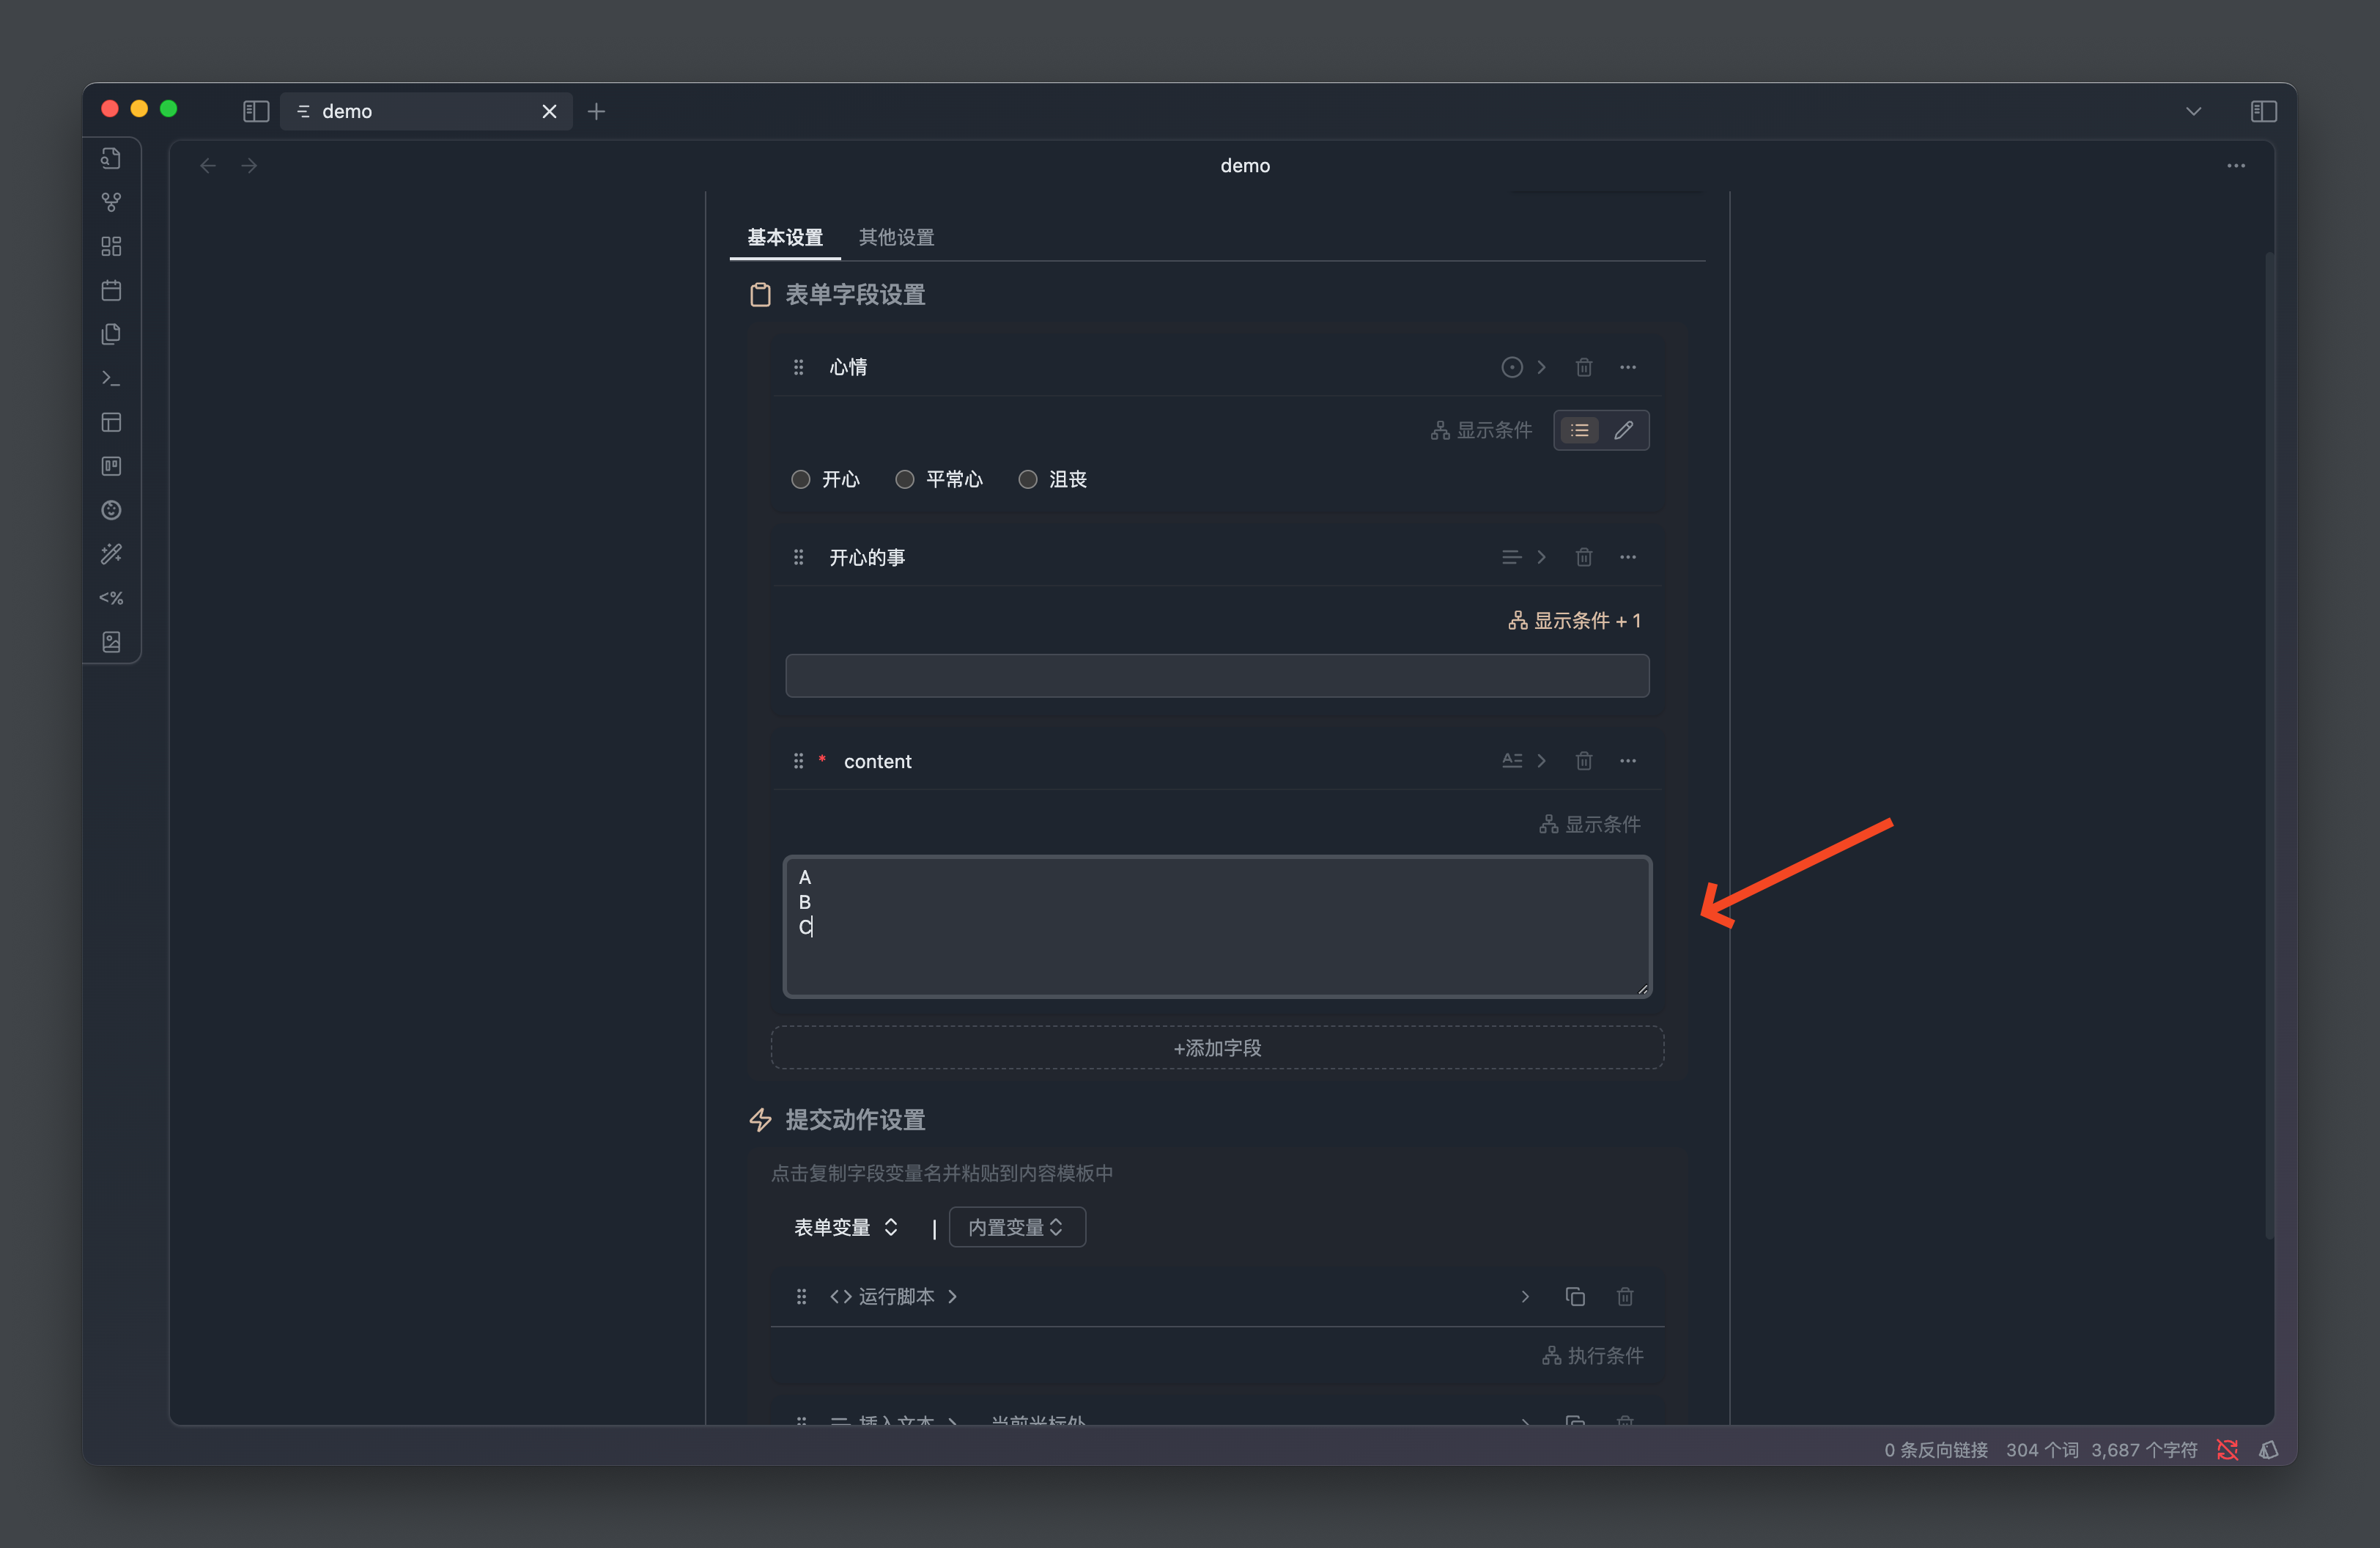Viewport: 2380px width, 1548px height.
Task: Open more options for content field
Action: tap(1628, 761)
